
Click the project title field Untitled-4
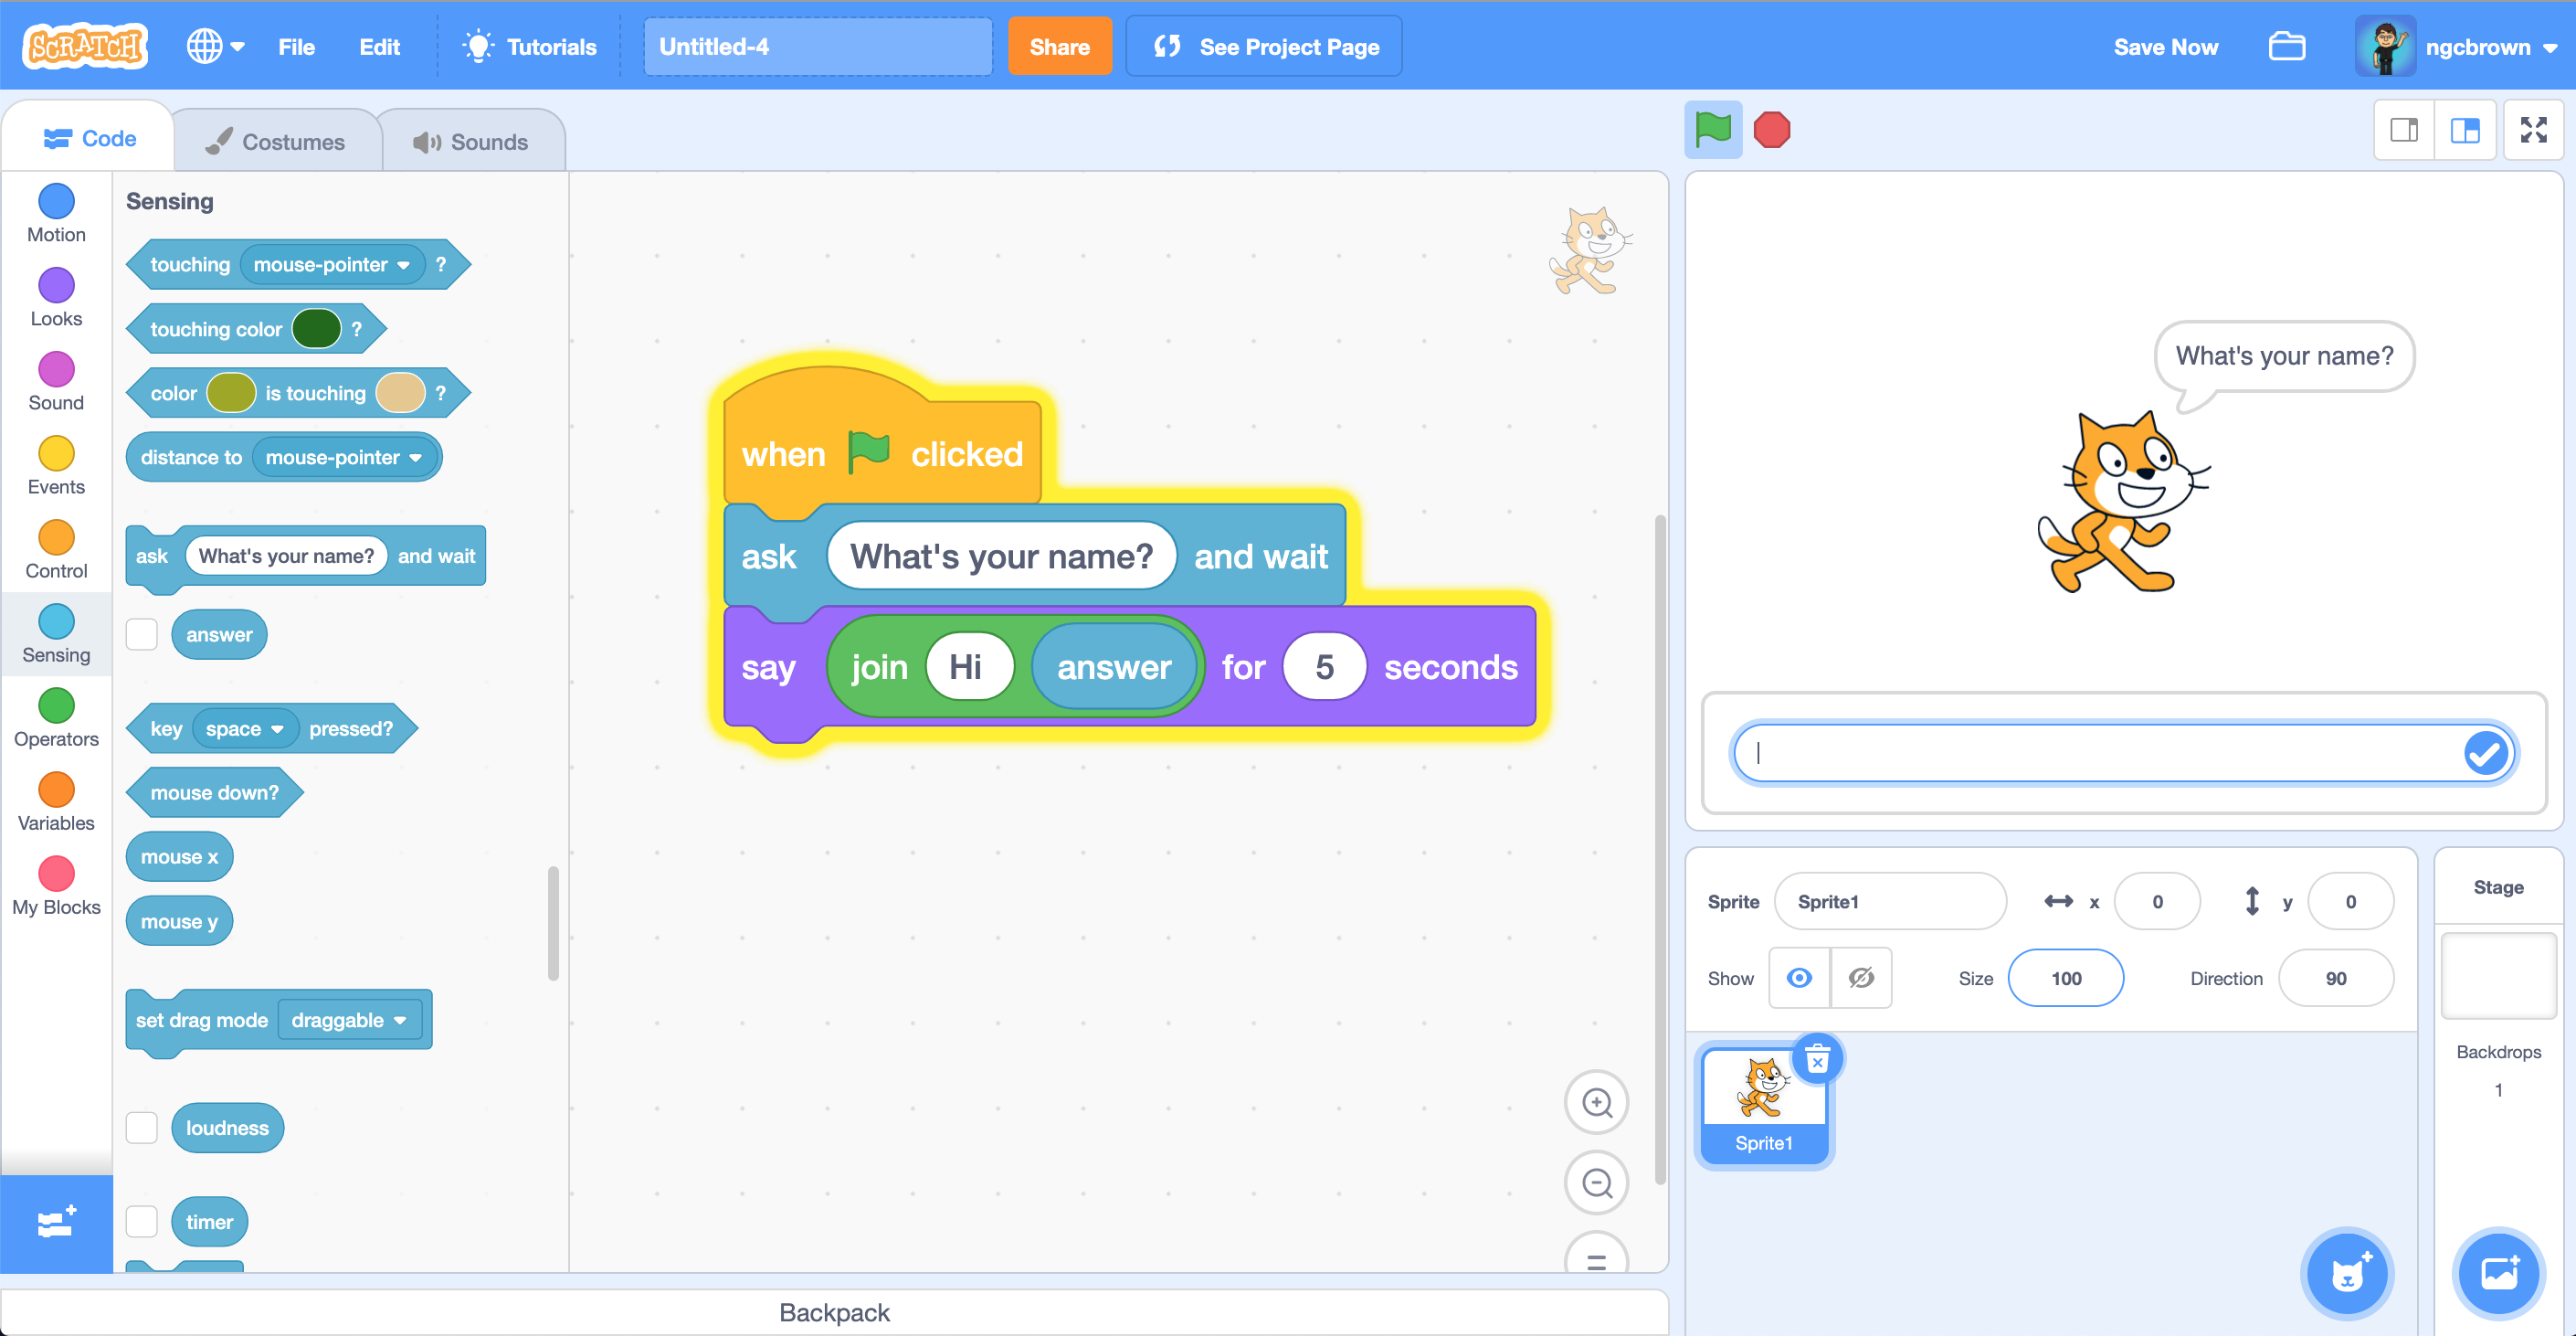(x=818, y=47)
